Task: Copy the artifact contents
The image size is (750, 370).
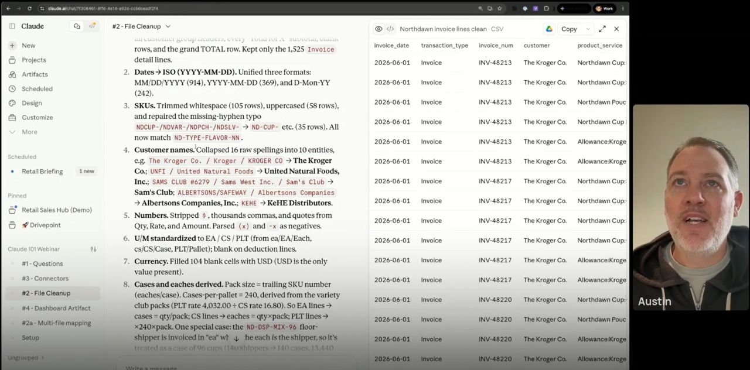Action: (x=569, y=29)
